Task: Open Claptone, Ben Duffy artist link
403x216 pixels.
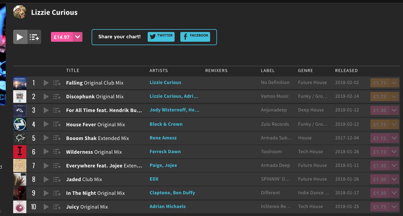Action: tap(172, 193)
